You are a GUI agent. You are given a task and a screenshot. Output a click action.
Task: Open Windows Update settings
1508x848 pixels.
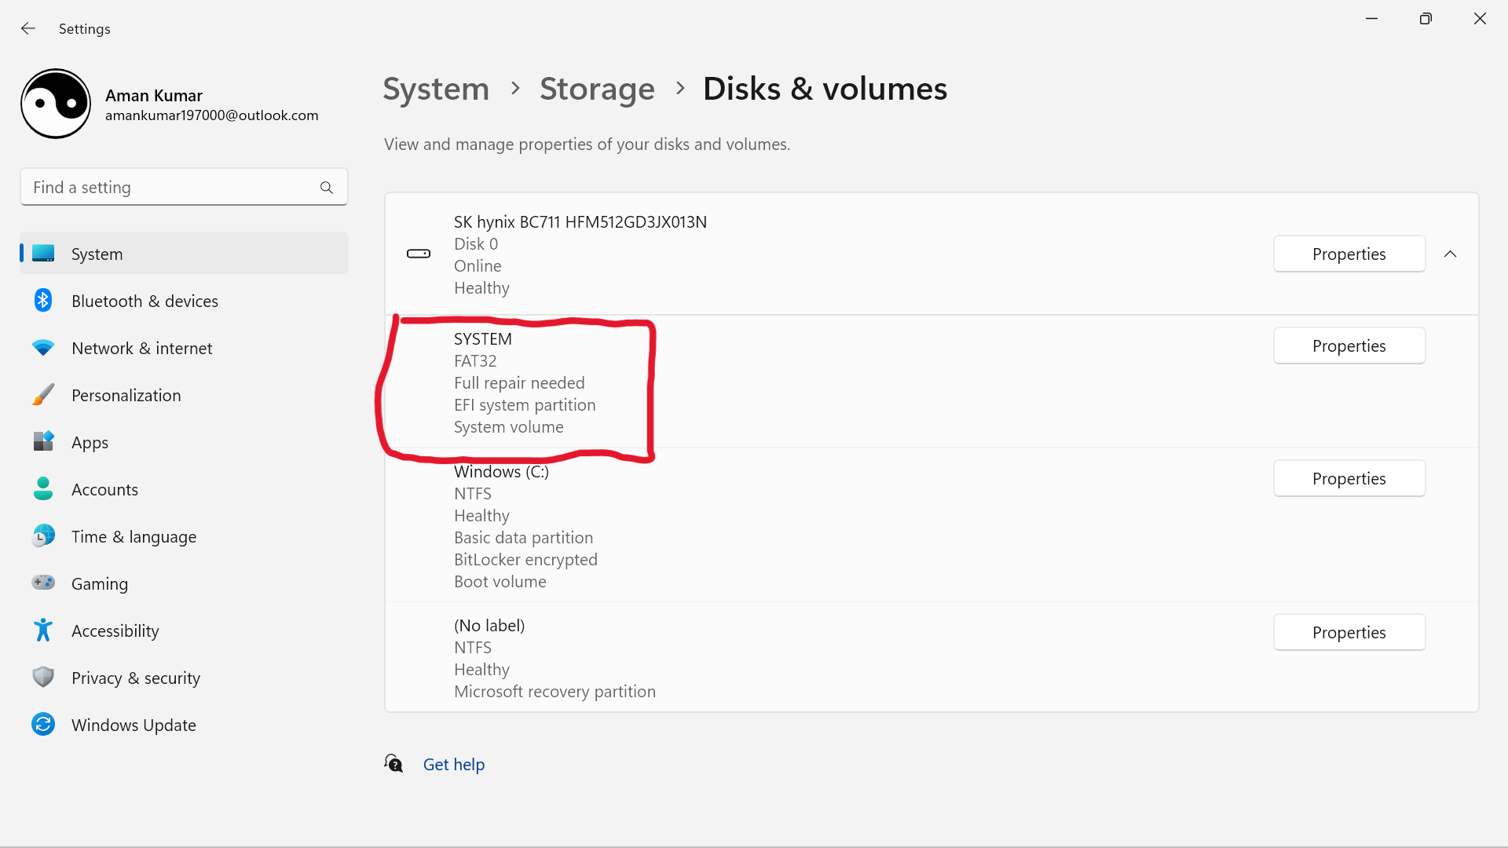(x=184, y=725)
